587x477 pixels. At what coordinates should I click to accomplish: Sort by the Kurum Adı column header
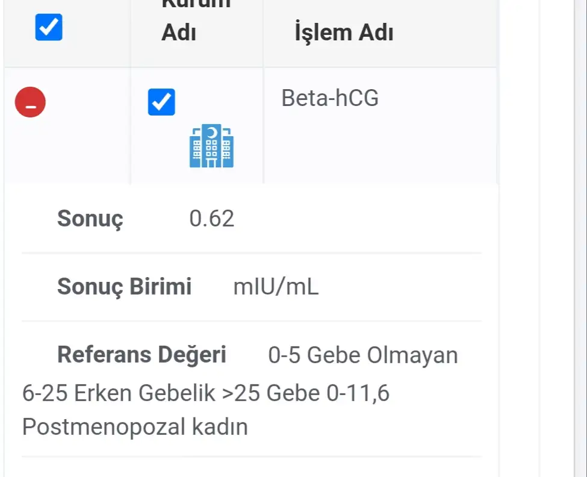point(179,33)
